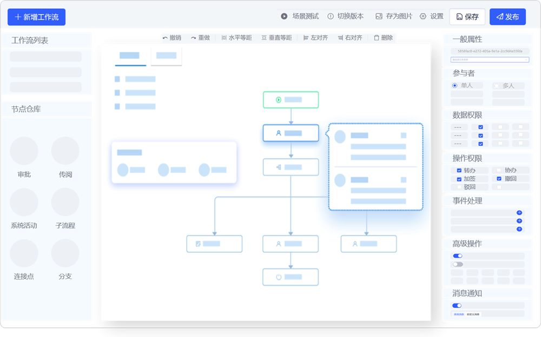Select the 系统活动 node circle

pyautogui.click(x=24, y=202)
